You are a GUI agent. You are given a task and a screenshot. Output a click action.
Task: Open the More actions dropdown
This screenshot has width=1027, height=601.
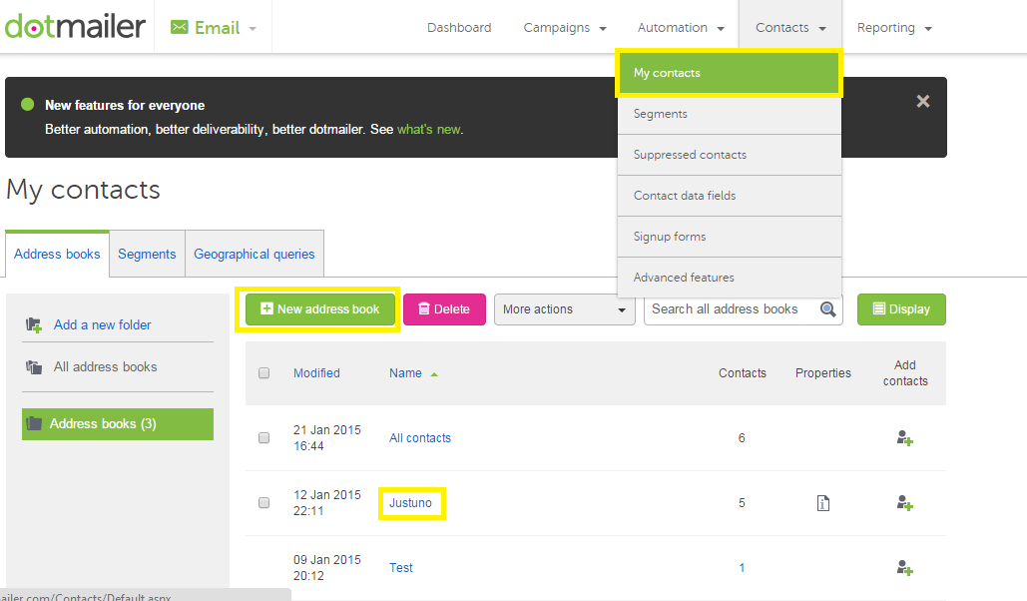564,309
